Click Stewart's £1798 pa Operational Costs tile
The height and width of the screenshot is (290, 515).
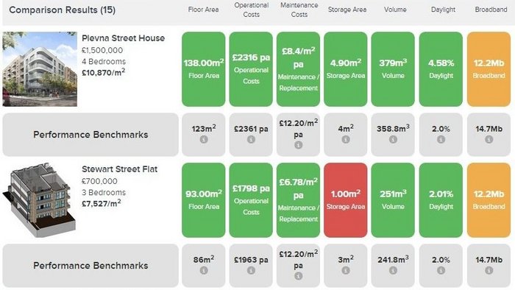pos(251,200)
